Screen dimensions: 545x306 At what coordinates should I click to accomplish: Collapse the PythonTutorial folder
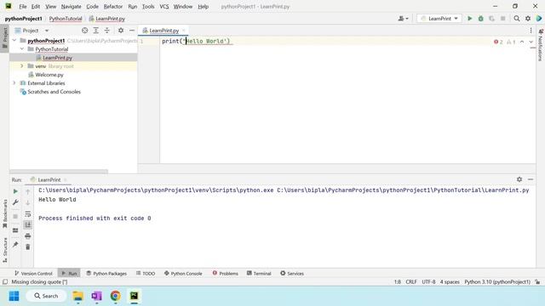click(22, 49)
